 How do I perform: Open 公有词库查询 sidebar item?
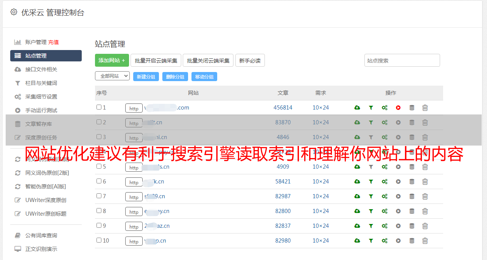coord(41,235)
